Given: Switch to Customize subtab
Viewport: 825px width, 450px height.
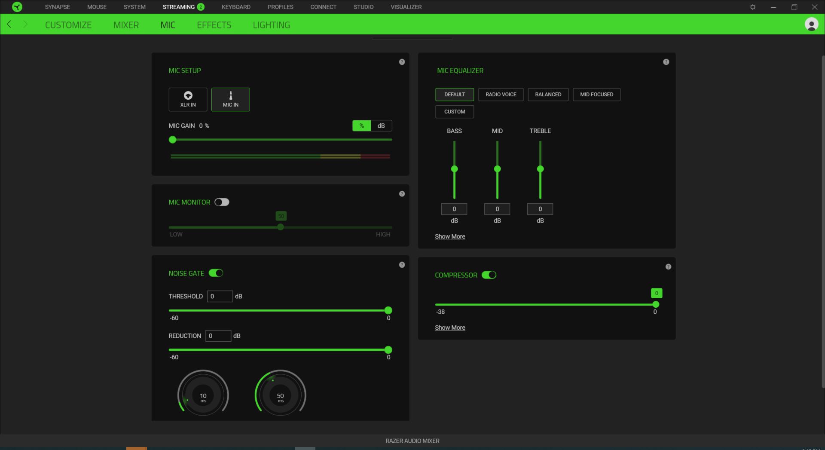Looking at the screenshot, I should (x=68, y=25).
